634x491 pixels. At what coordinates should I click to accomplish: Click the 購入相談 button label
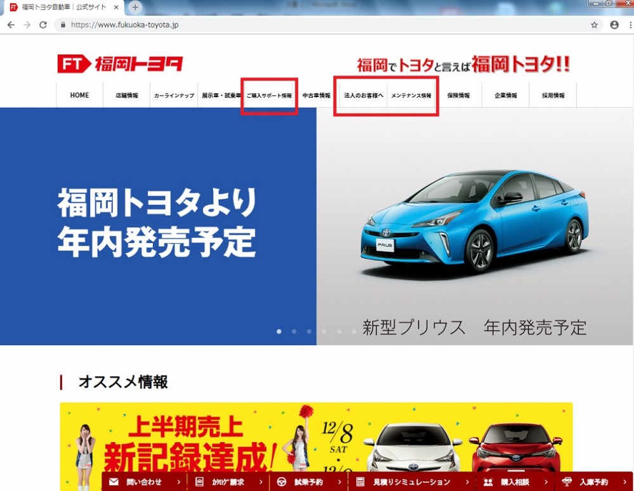coord(515,482)
